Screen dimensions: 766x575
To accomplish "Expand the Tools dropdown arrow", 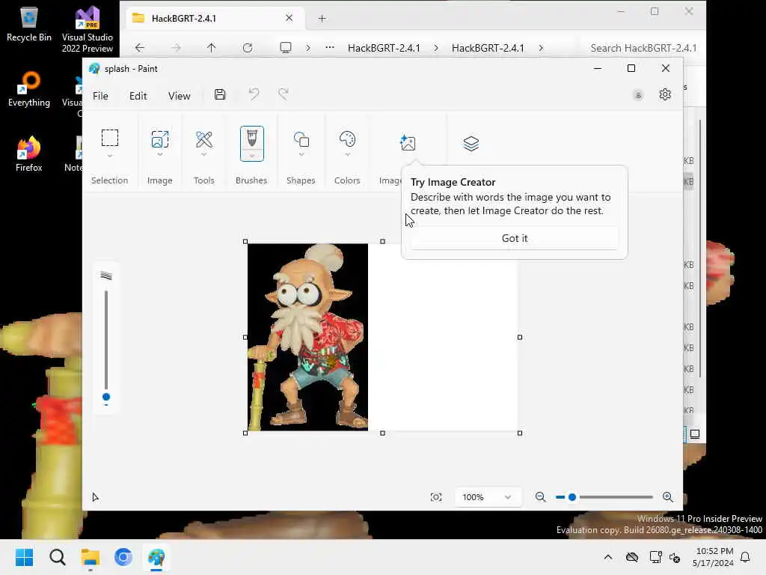I will tap(203, 154).
